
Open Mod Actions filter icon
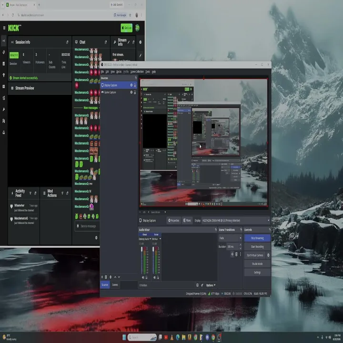[62, 193]
